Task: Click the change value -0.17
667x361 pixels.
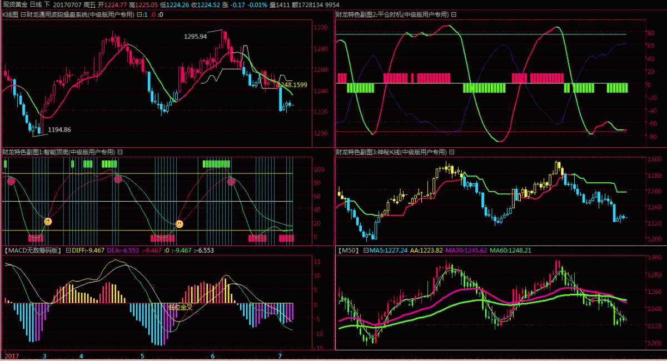Action: pos(238,4)
